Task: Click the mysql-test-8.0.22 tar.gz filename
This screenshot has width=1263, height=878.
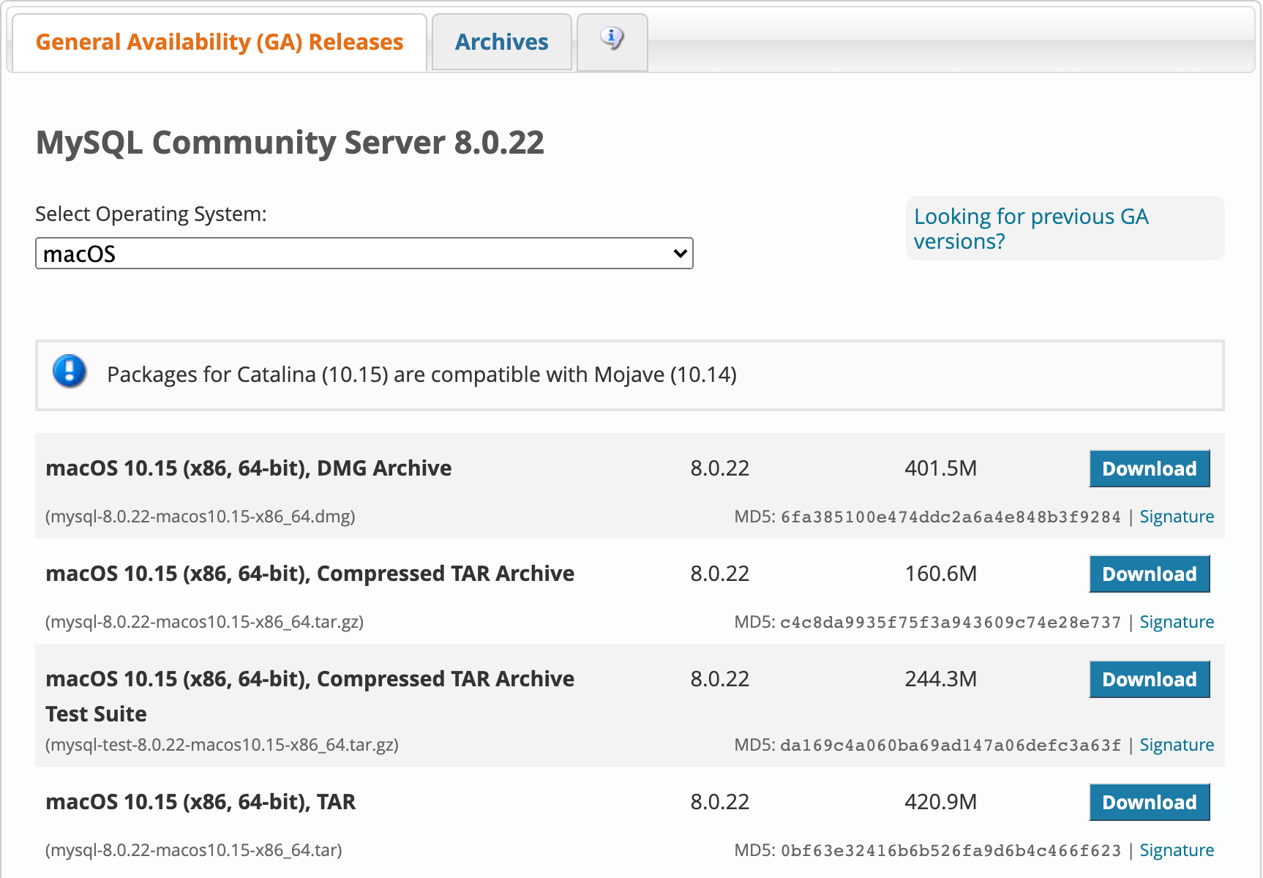Action: (222, 745)
